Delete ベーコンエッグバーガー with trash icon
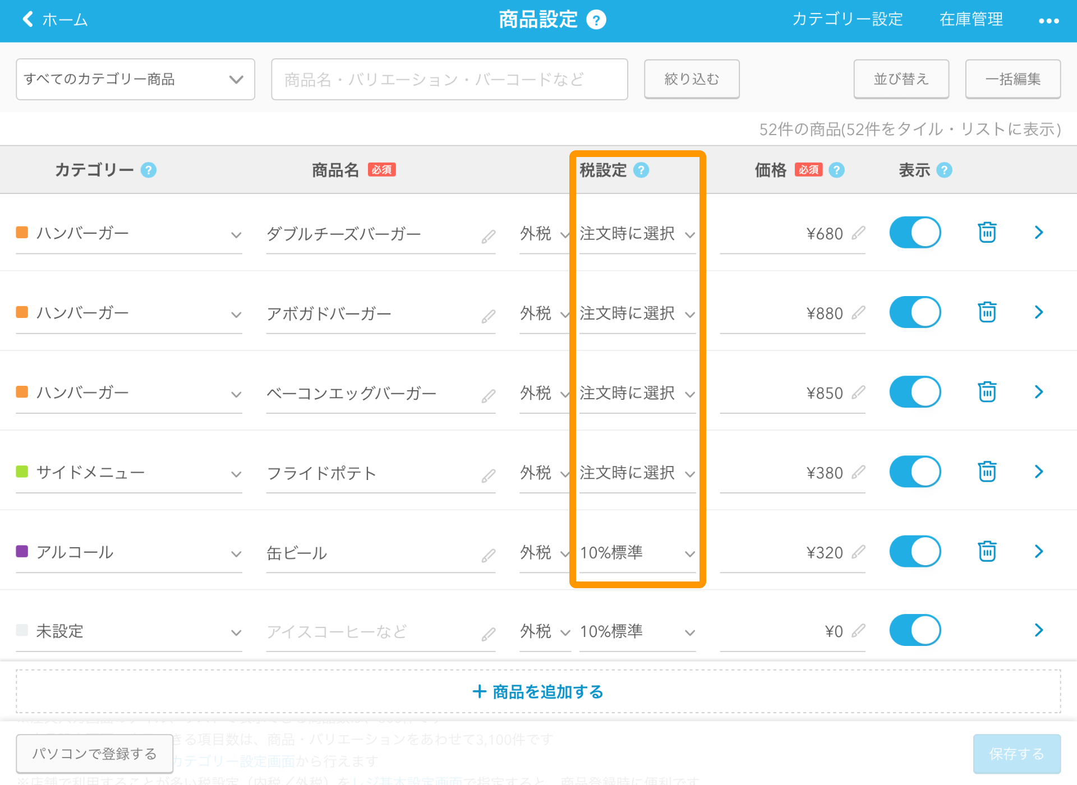This screenshot has height=785, width=1077. 987,391
